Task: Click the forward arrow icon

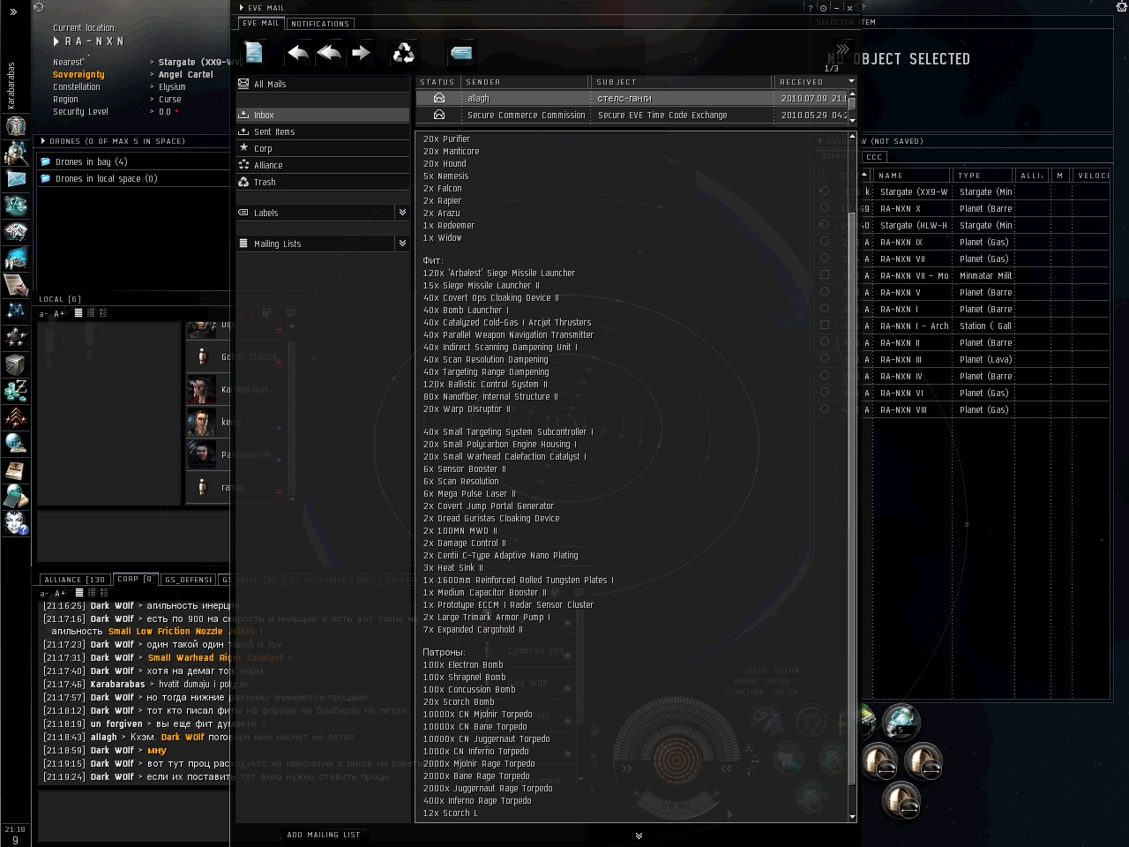Action: (360, 53)
